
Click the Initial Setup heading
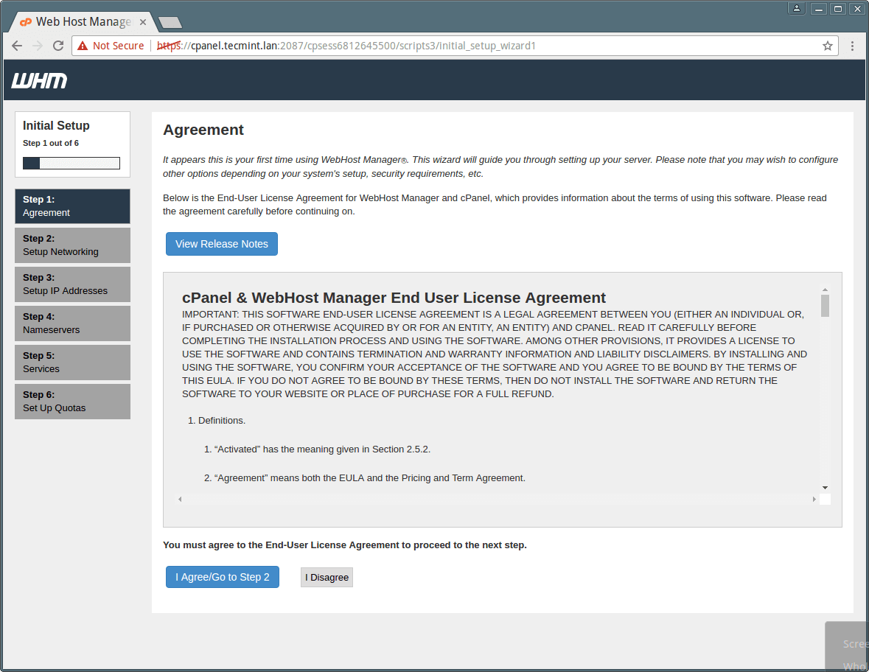[x=56, y=126]
